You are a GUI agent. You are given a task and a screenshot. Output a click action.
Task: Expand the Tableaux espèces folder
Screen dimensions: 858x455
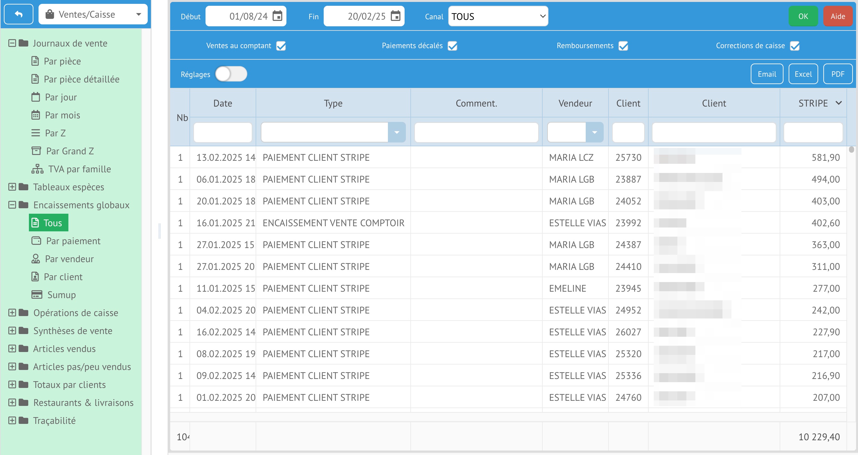pyautogui.click(x=12, y=187)
